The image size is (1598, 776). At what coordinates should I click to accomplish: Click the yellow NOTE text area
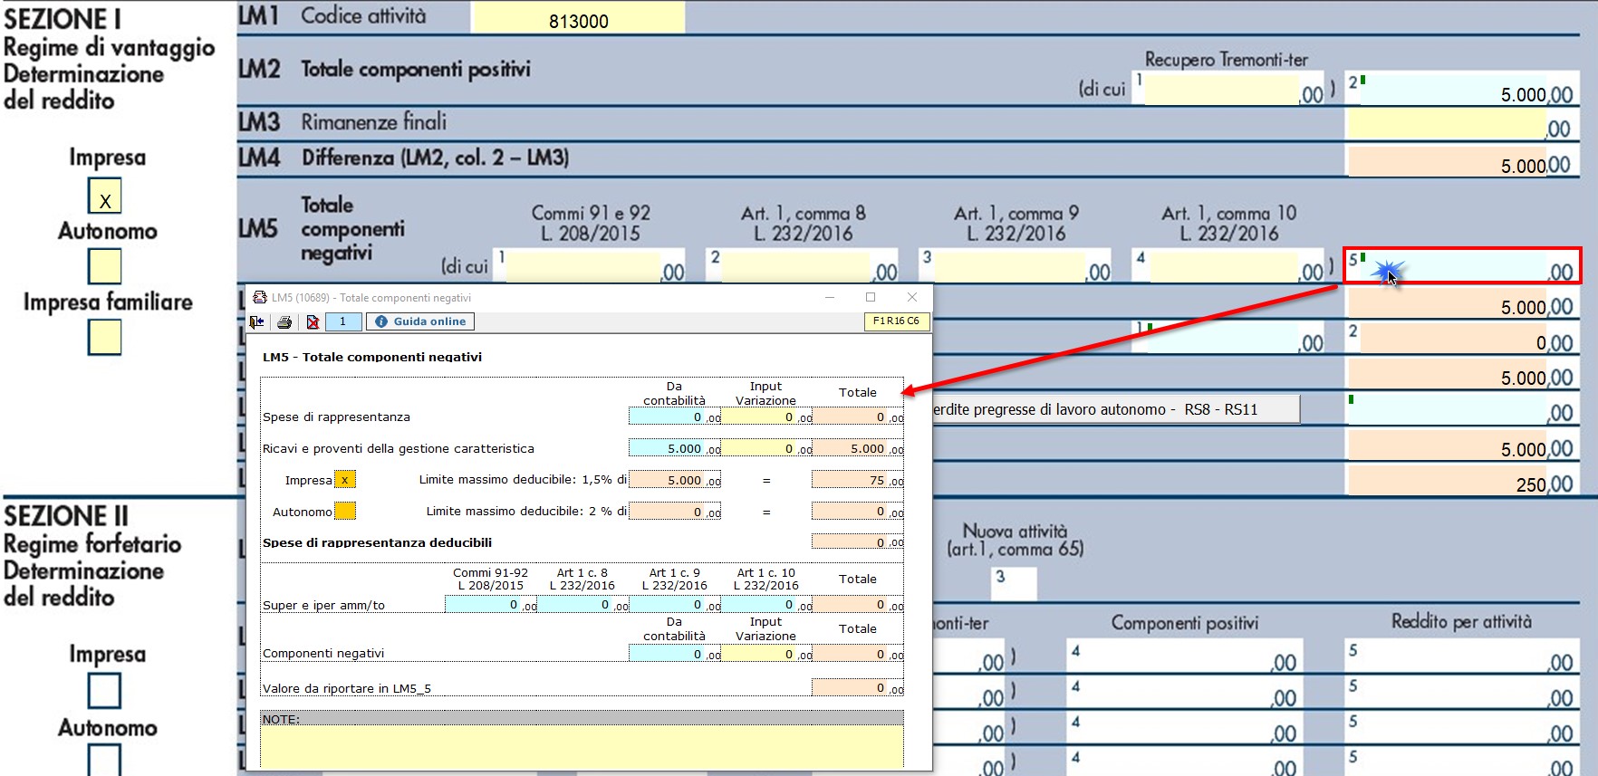coord(582,747)
